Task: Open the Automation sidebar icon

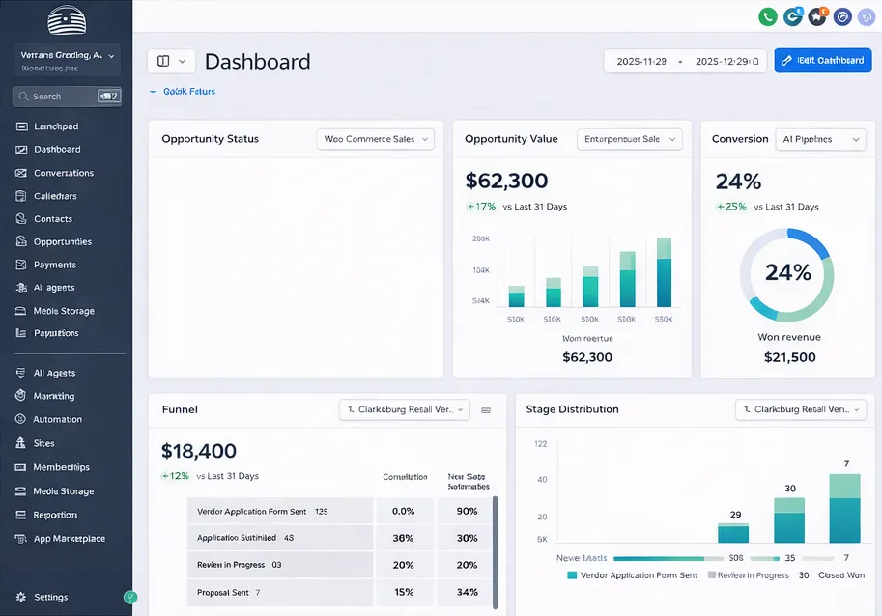Action: click(x=21, y=419)
